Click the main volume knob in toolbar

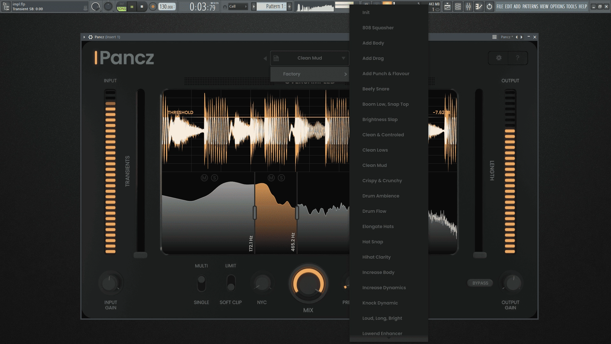(95, 6)
